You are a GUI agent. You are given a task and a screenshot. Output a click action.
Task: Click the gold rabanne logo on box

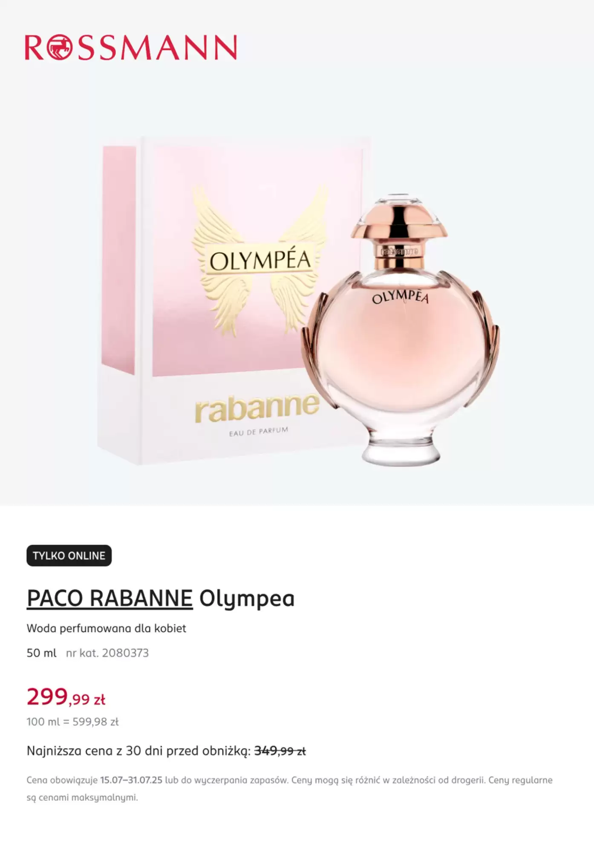[257, 408]
